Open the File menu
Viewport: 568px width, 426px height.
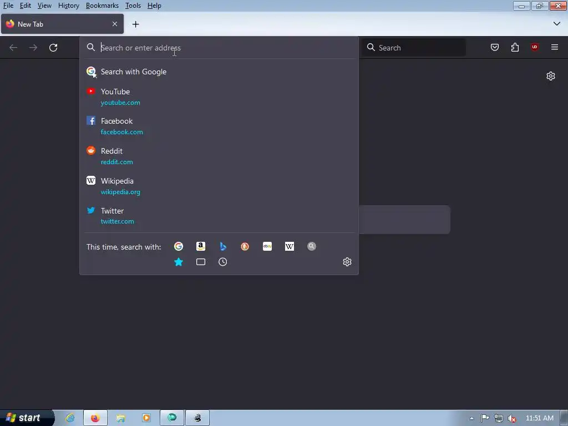tap(8, 6)
